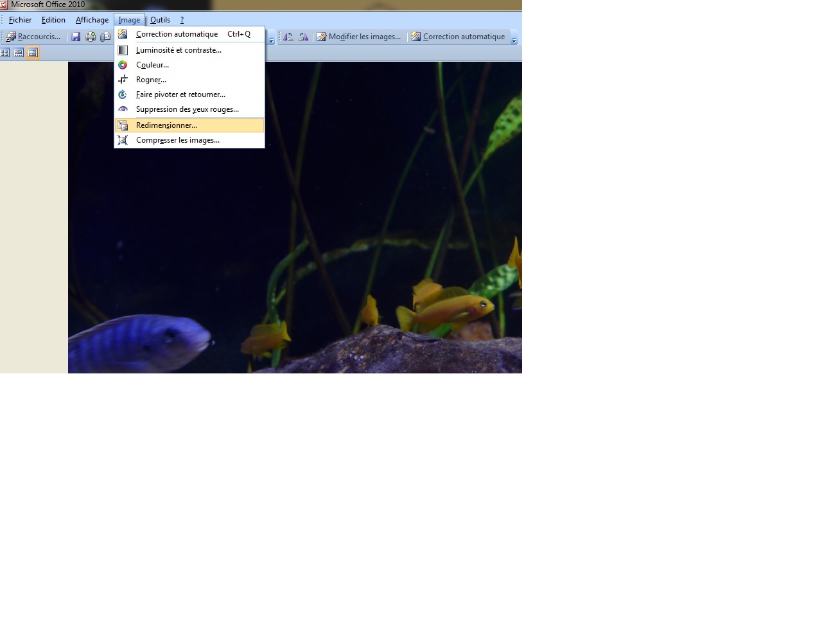This screenshot has height=617, width=822.
Task: Open the Affichage menu
Action: (x=92, y=20)
